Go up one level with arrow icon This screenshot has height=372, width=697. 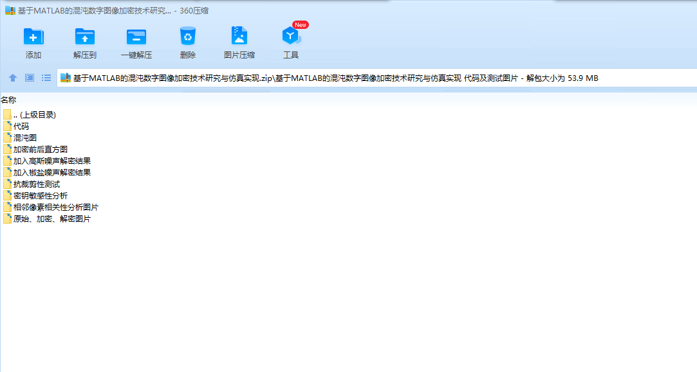coord(13,78)
